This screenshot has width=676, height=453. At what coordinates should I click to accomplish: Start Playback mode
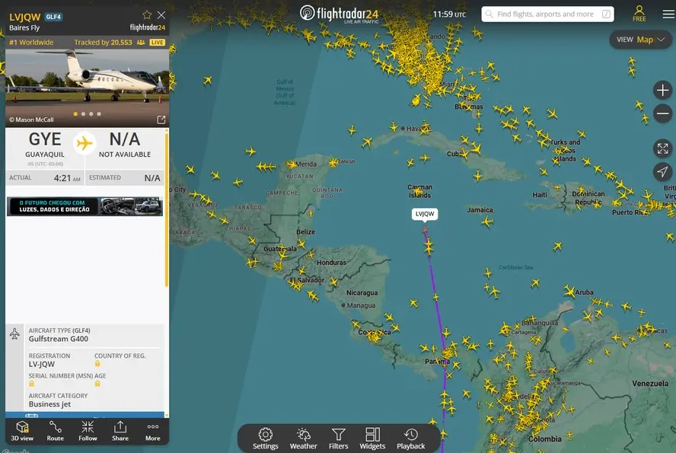[x=411, y=439]
